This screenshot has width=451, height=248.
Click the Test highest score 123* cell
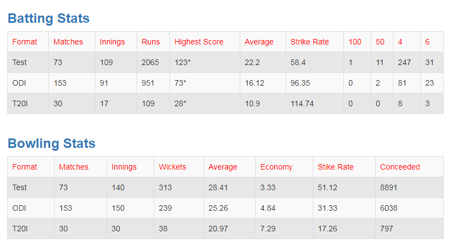pos(182,62)
